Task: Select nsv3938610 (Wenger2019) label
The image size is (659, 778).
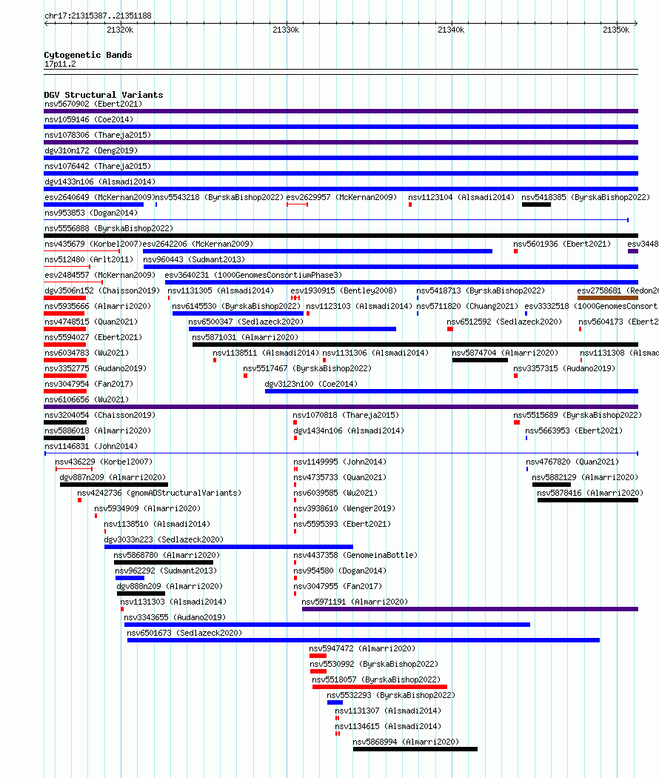Action: (344, 508)
